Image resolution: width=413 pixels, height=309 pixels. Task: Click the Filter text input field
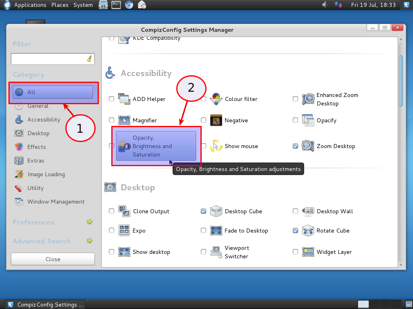click(x=53, y=59)
